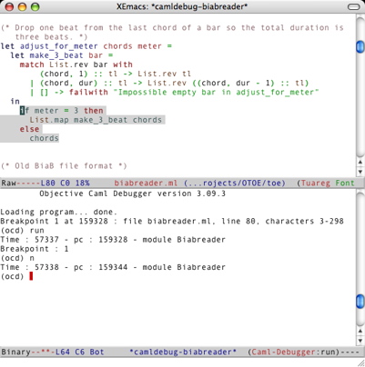The width and height of the screenshot is (365, 367).
Task: Click the toolbar toggle pill in title bar
Action: (353, 6)
